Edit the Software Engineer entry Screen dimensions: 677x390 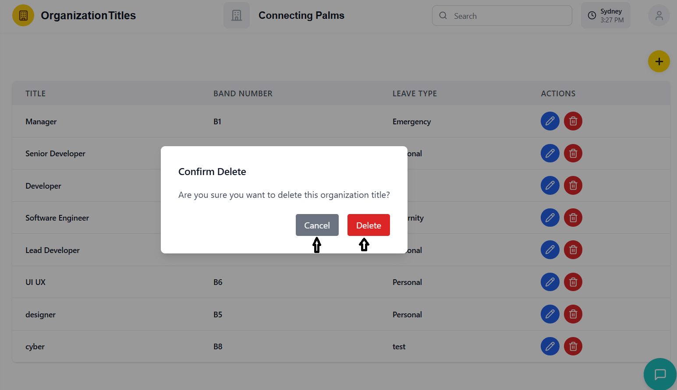tap(550, 218)
